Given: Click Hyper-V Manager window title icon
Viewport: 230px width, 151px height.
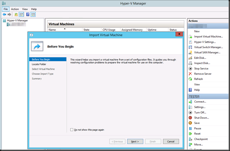Looking at the screenshot, I should [x=4, y=3].
